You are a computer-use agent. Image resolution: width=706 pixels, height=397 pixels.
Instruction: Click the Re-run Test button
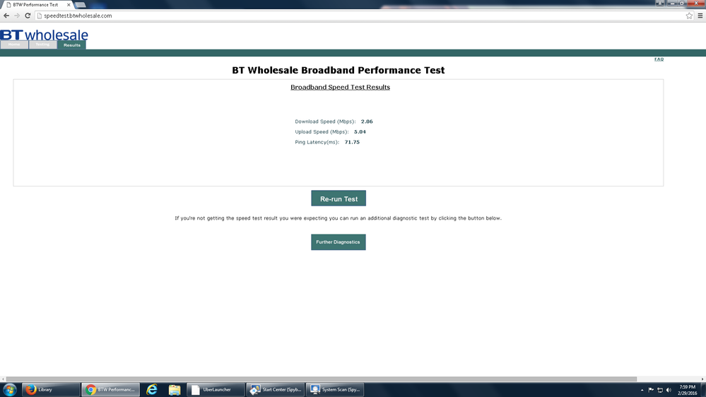click(x=339, y=198)
